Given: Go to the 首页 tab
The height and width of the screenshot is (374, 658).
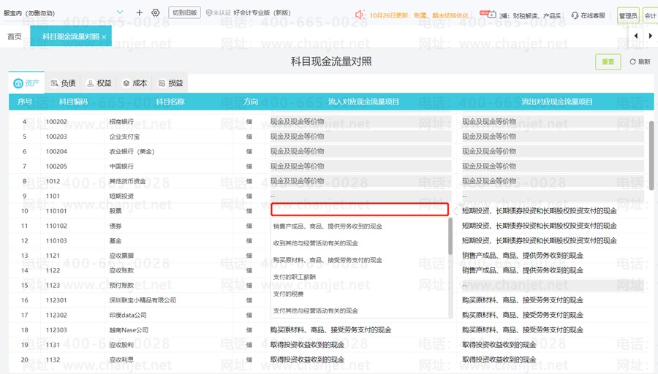Looking at the screenshot, I should point(15,37).
